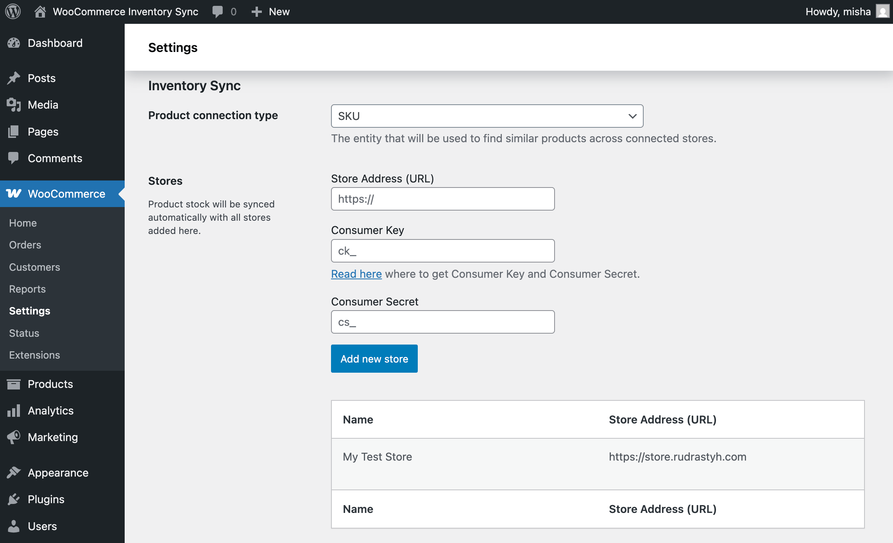The height and width of the screenshot is (543, 893).
Task: Click the Posts pushpin icon
Action: 14,78
